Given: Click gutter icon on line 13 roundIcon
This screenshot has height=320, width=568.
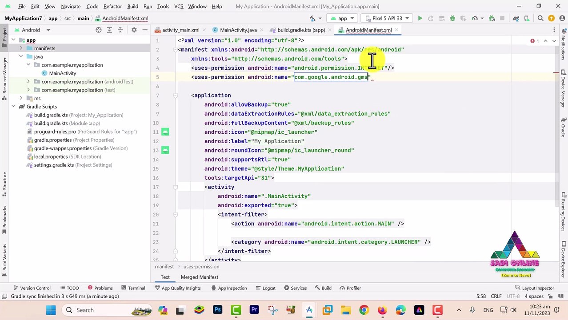Looking at the screenshot, I should coord(165,150).
